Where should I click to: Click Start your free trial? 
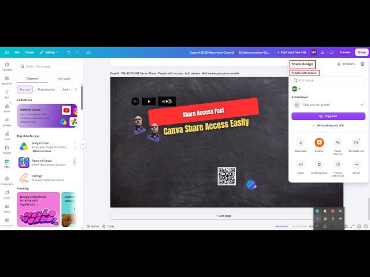291,53
